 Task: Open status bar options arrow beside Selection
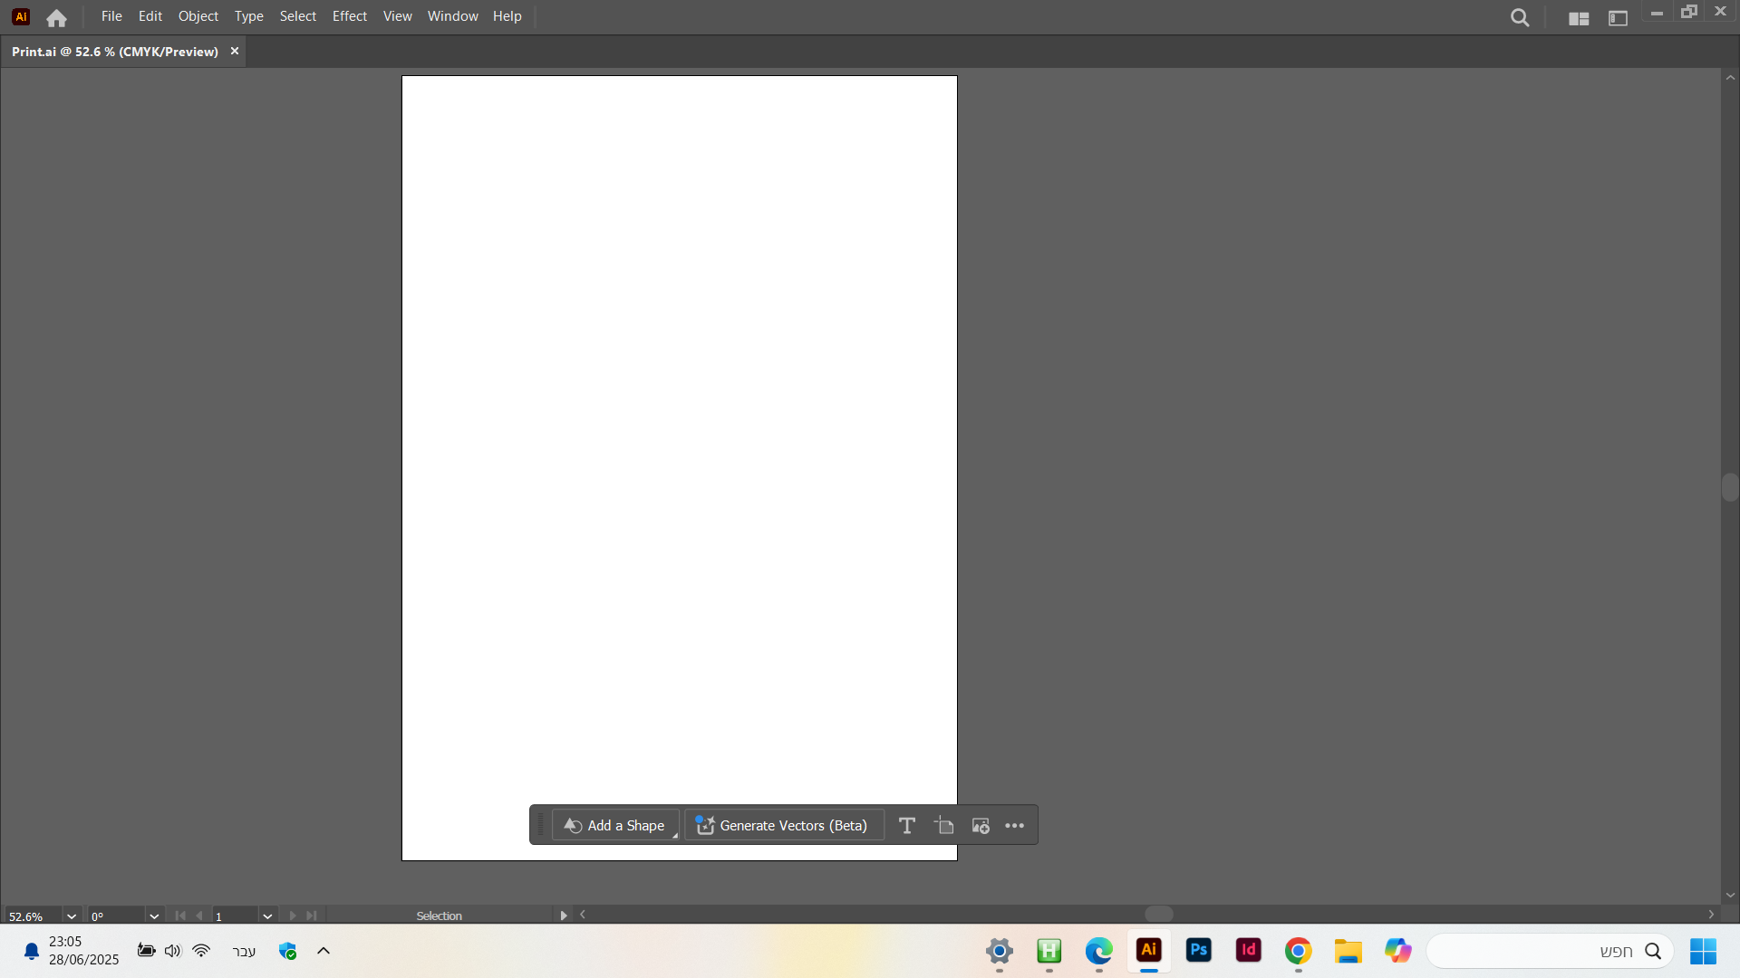coord(563,916)
